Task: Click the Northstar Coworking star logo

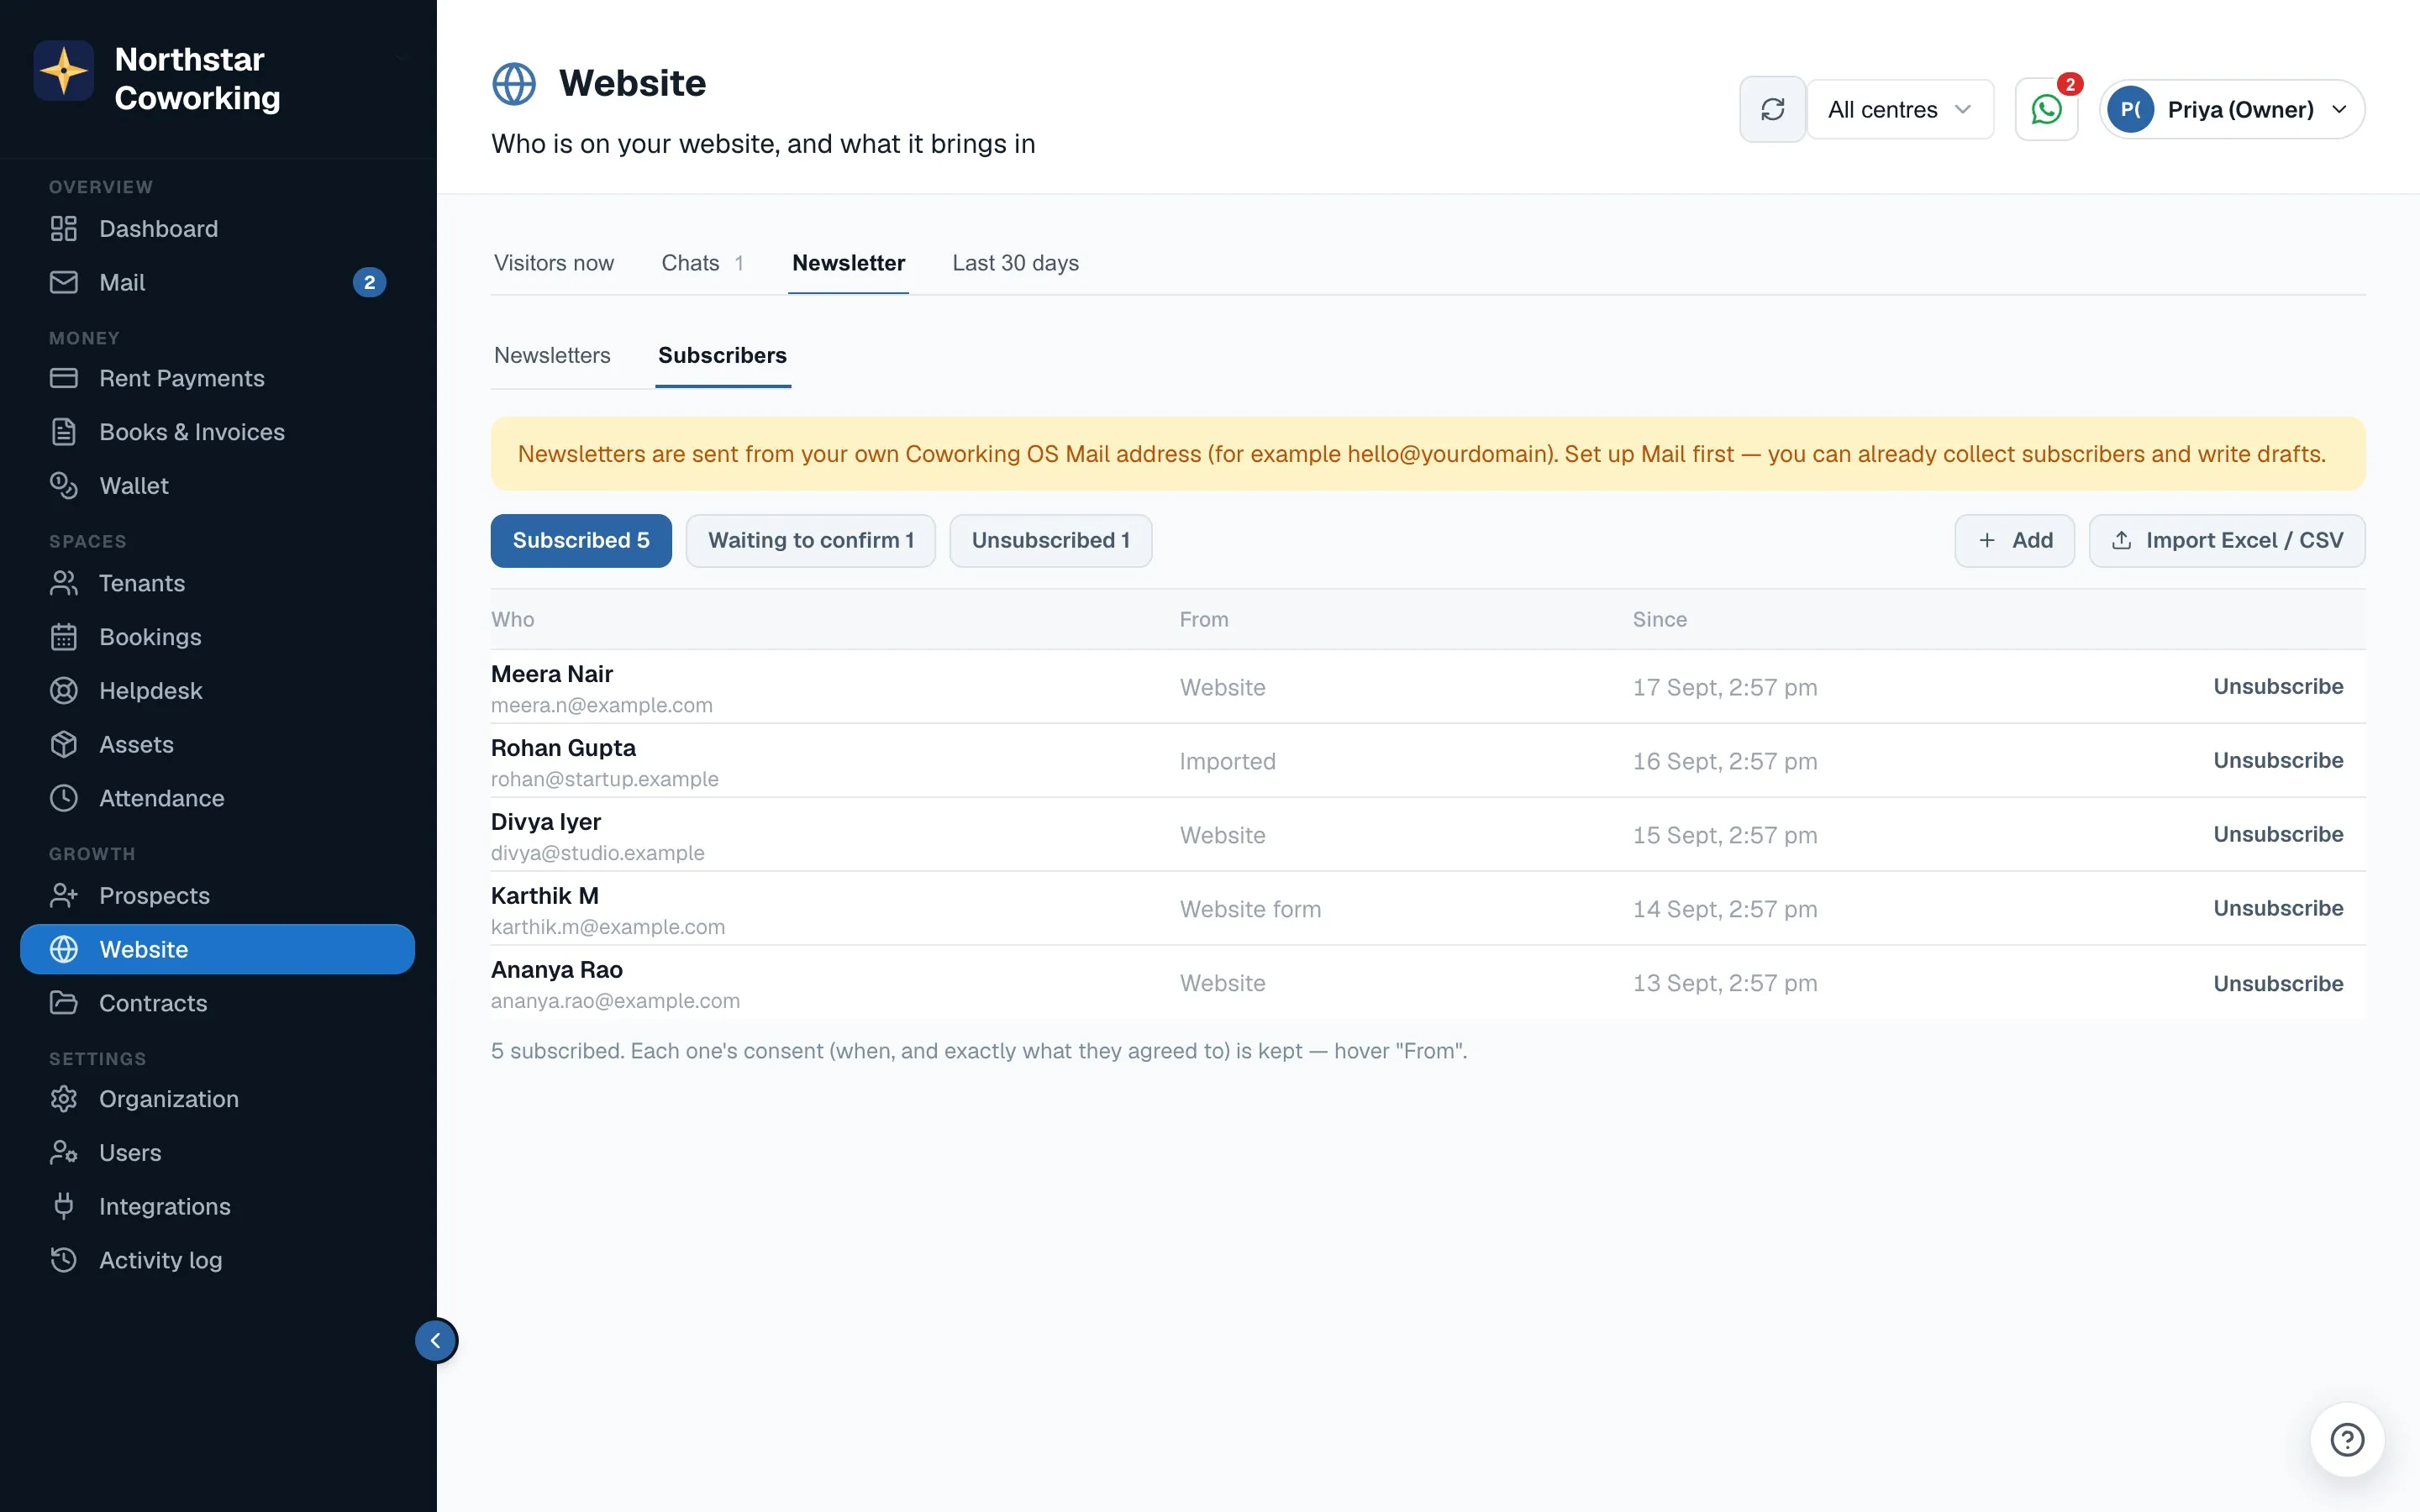Action: pos(64,71)
